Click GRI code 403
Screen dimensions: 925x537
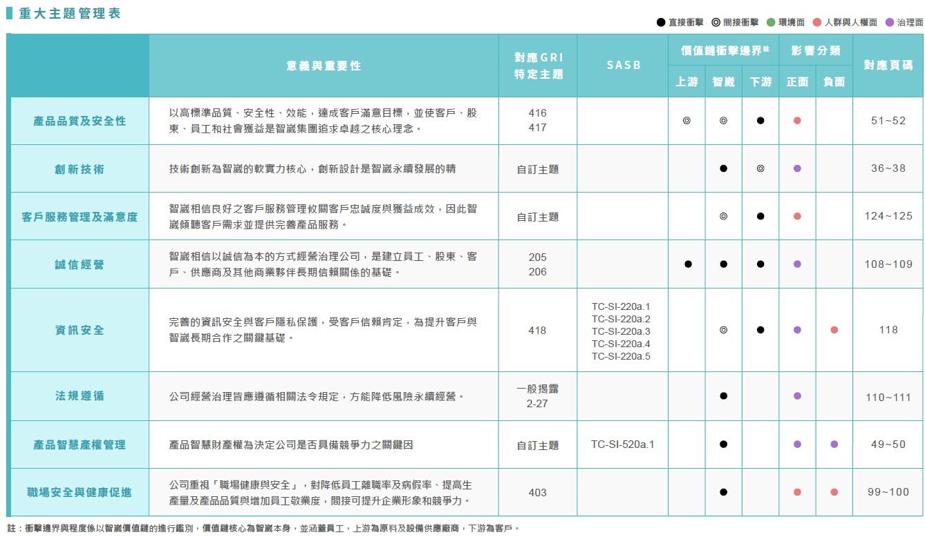pos(537,493)
